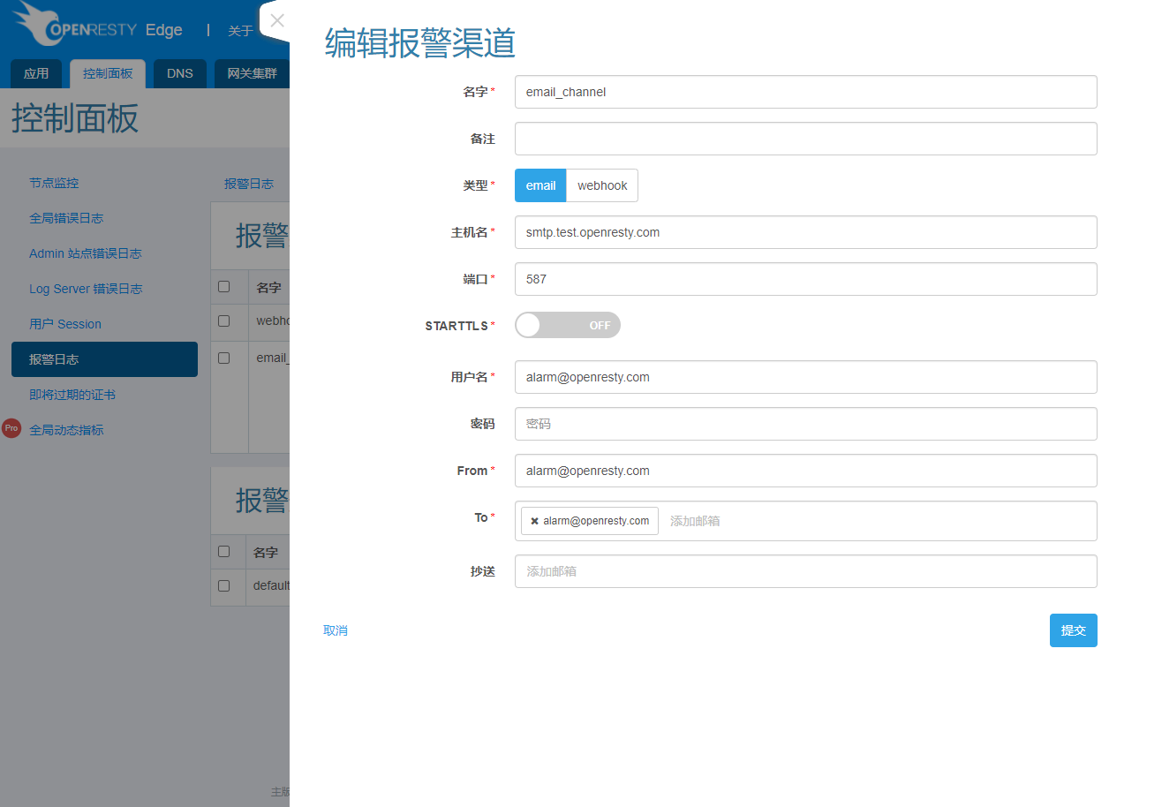
Task: Open 全局动态指标 in sidebar
Action: tap(66, 430)
